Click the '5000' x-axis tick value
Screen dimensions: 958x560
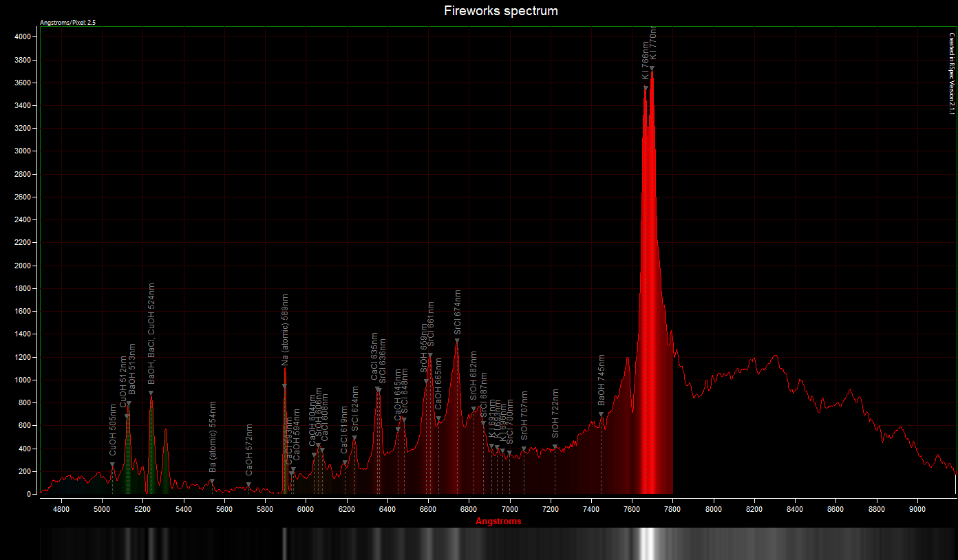[x=102, y=509]
